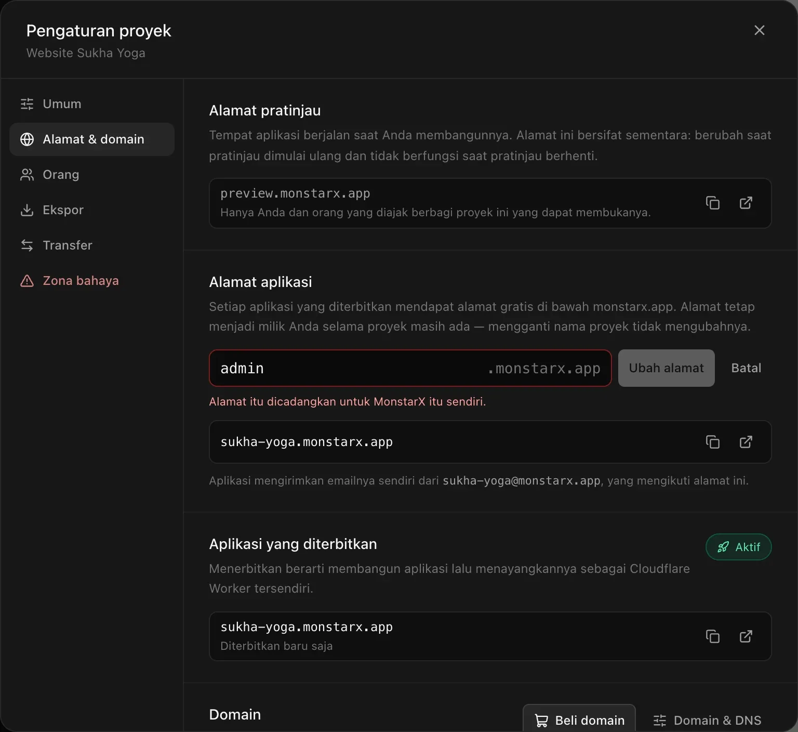Copy the published app address
Image resolution: width=798 pixels, height=732 pixels.
[x=713, y=636]
